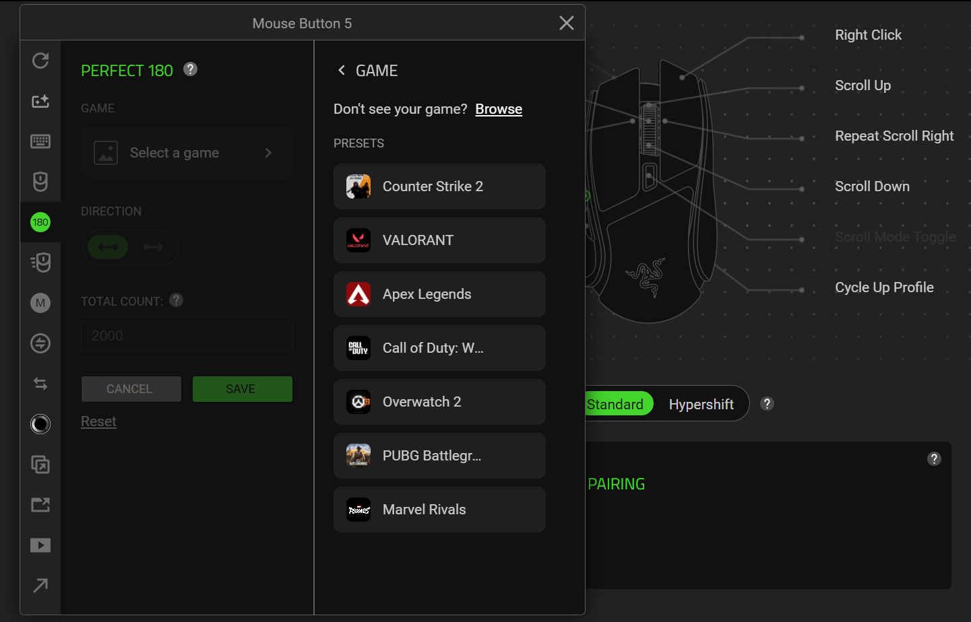This screenshot has height=622, width=971.
Task: Open the Hypershift circle sidebar icon
Action: 40,424
